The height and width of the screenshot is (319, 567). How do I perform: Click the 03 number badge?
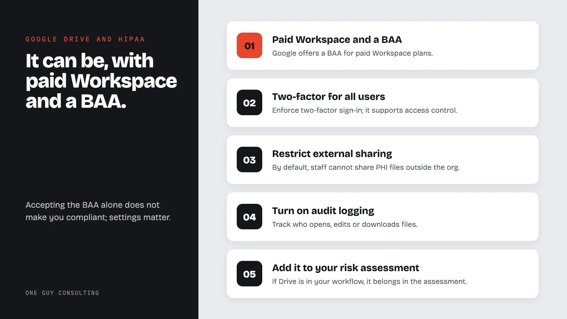coord(249,159)
